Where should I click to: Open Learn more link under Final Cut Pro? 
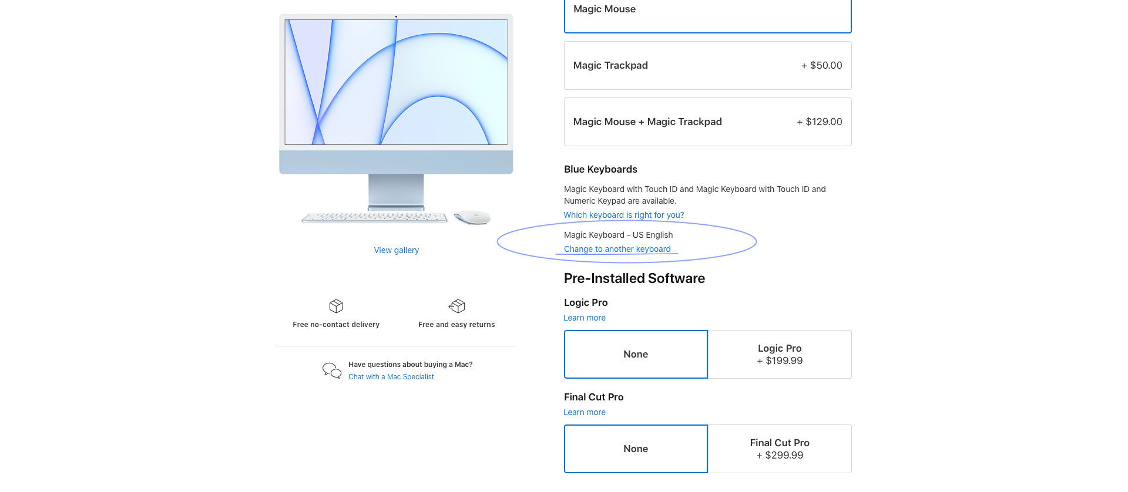[x=585, y=412]
